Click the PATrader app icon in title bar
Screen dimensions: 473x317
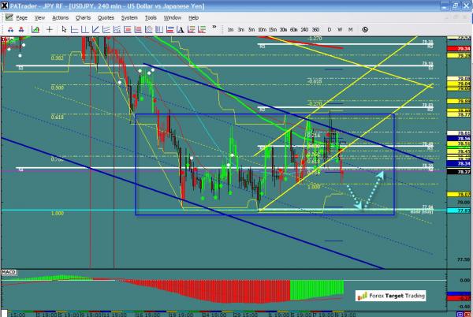tap(6, 6)
